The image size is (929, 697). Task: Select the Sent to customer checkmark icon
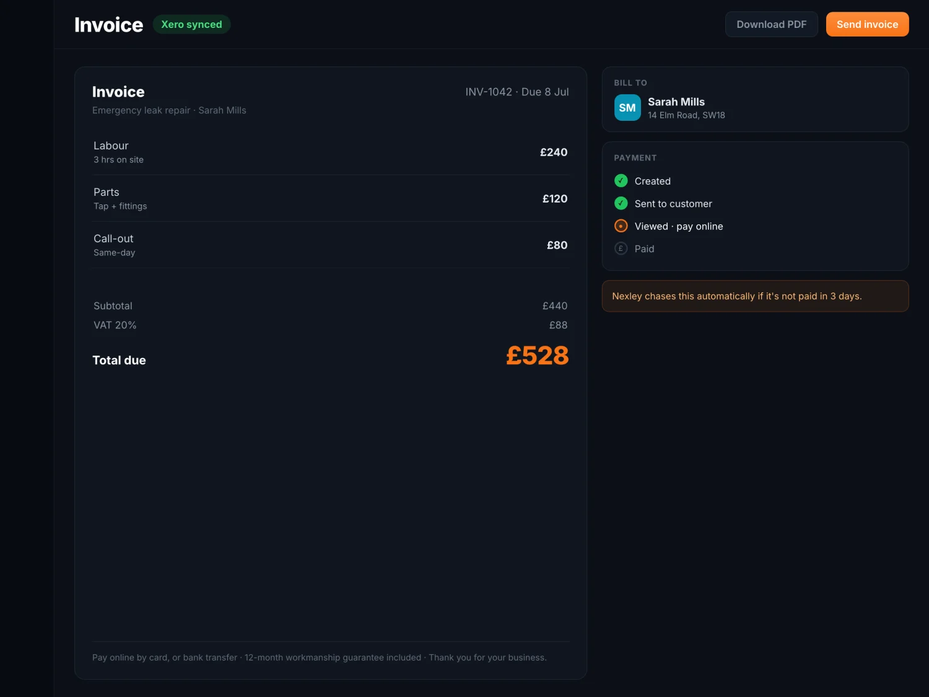point(621,203)
